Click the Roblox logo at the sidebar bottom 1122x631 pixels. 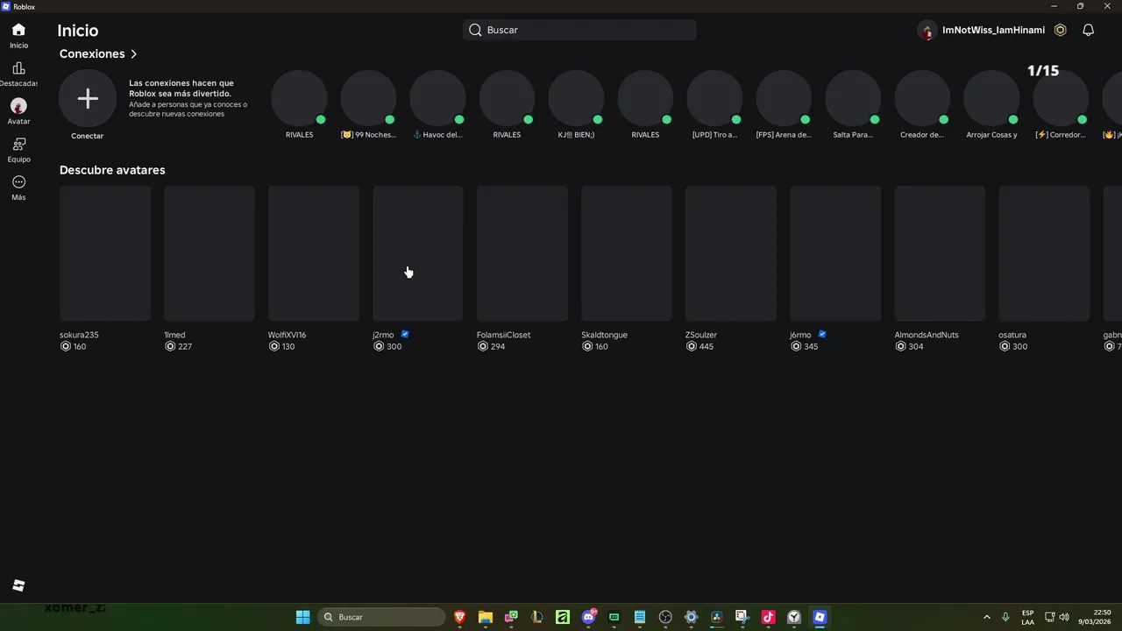[18, 585]
